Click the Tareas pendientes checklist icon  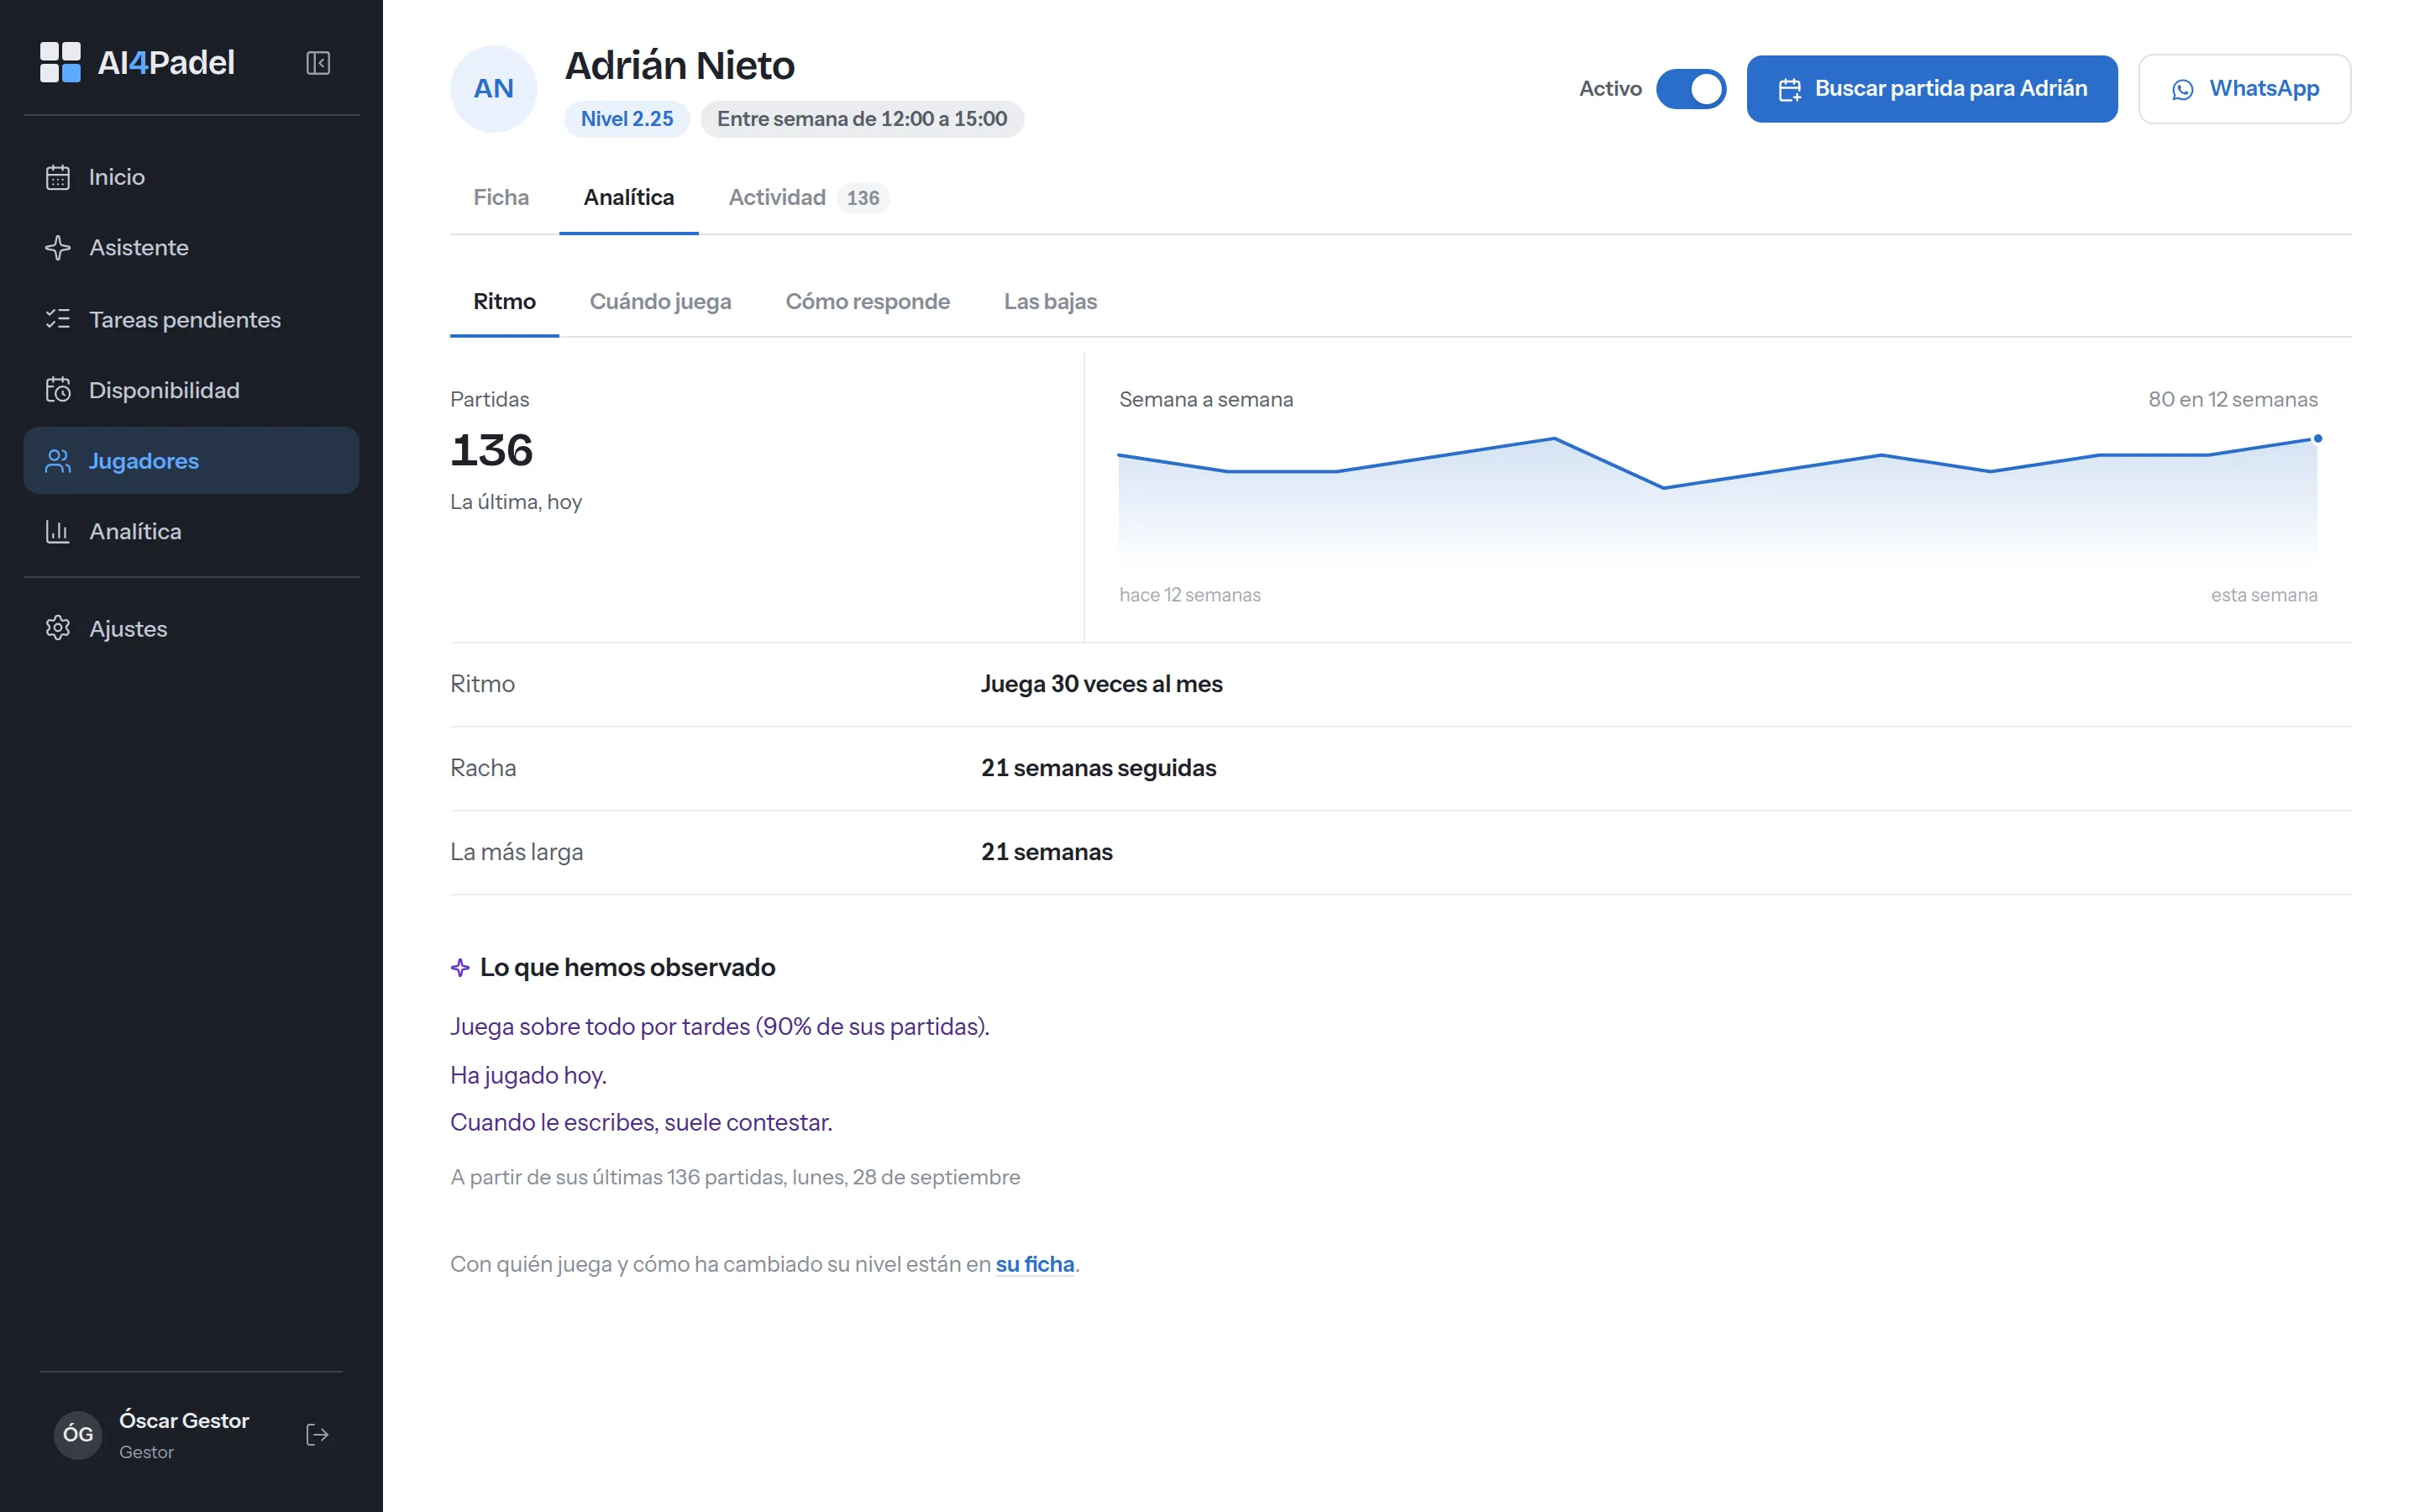[x=58, y=319]
